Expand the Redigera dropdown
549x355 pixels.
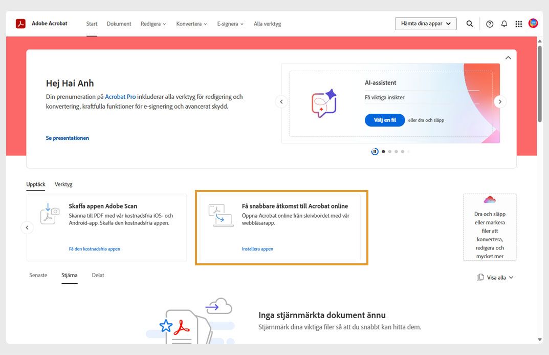pos(153,24)
